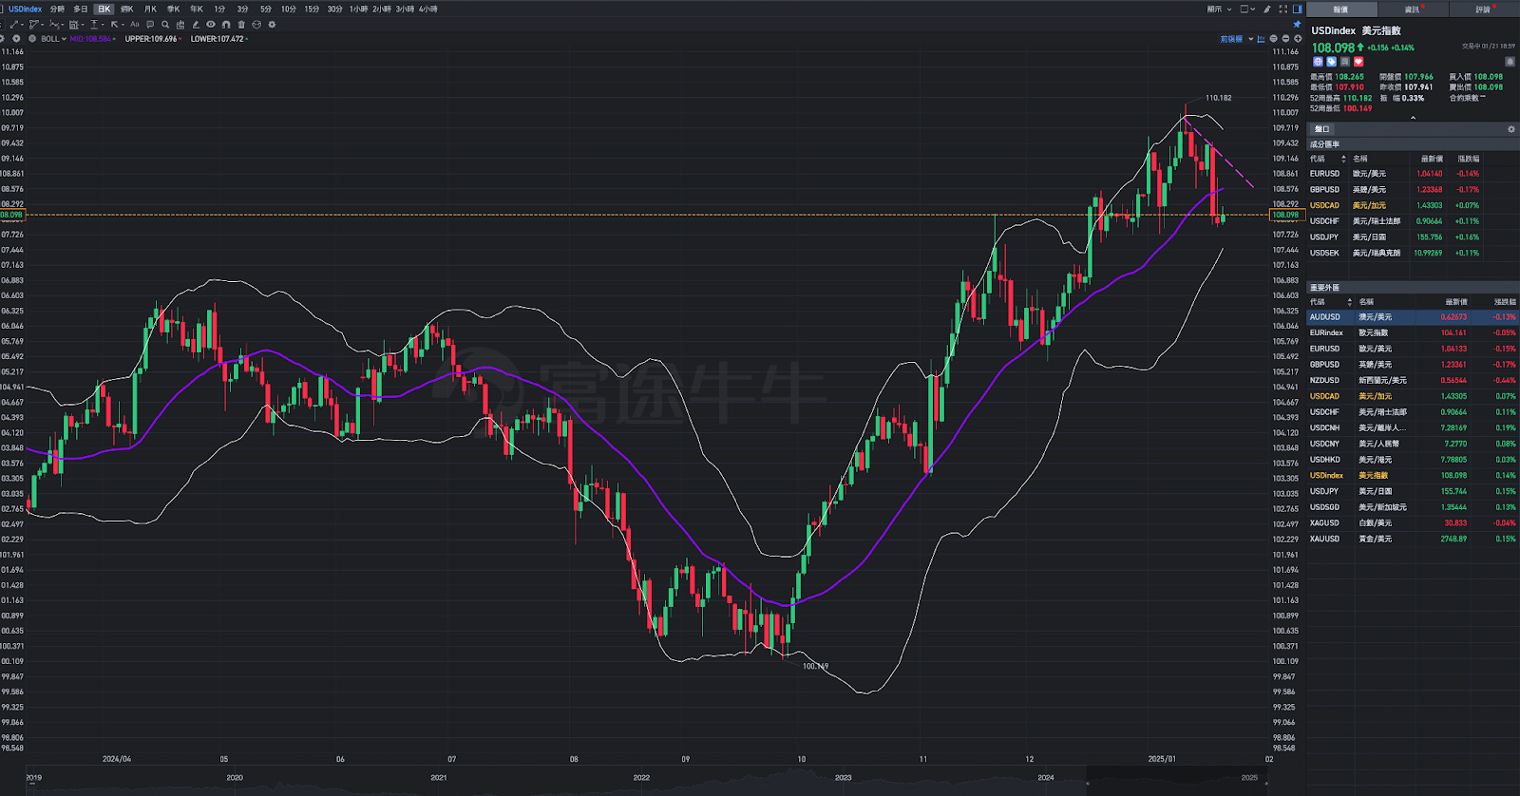The width and height of the screenshot is (1520, 796).
Task: Select USDSEK 美元/瑞典克朗 row
Action: tap(1413, 253)
